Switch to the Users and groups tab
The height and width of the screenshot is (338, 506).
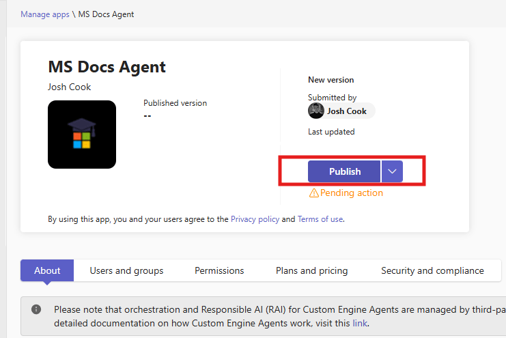[x=126, y=270]
